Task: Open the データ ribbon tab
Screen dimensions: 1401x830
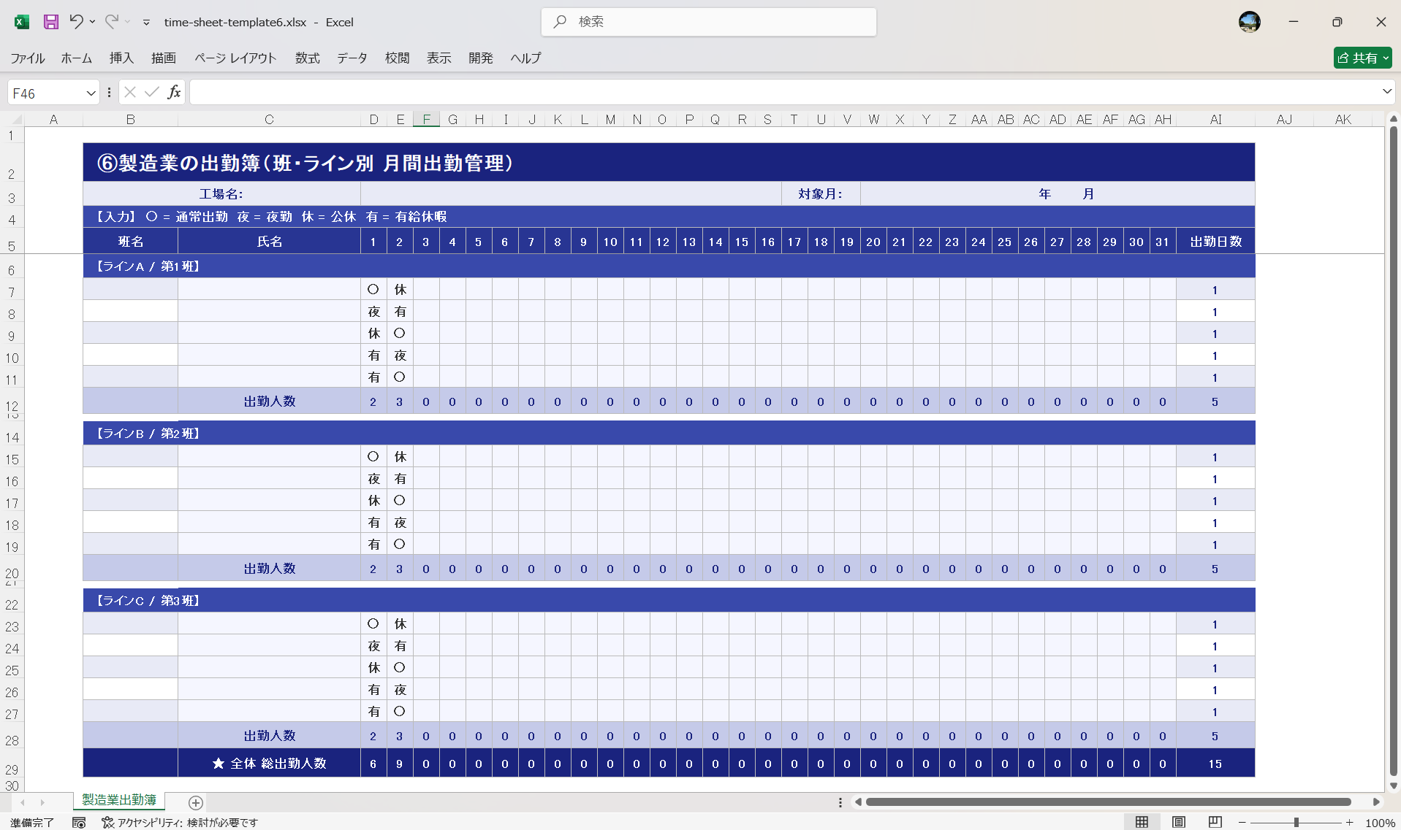Action: click(352, 58)
